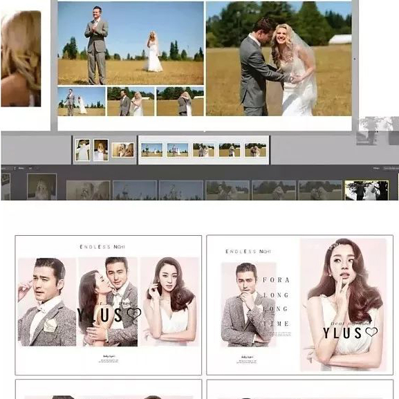Click the man-adjusting-glasses photo in first template
The image size is (399, 399).
point(47,301)
